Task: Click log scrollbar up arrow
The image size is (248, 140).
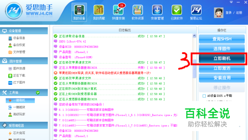Action: [194, 36]
